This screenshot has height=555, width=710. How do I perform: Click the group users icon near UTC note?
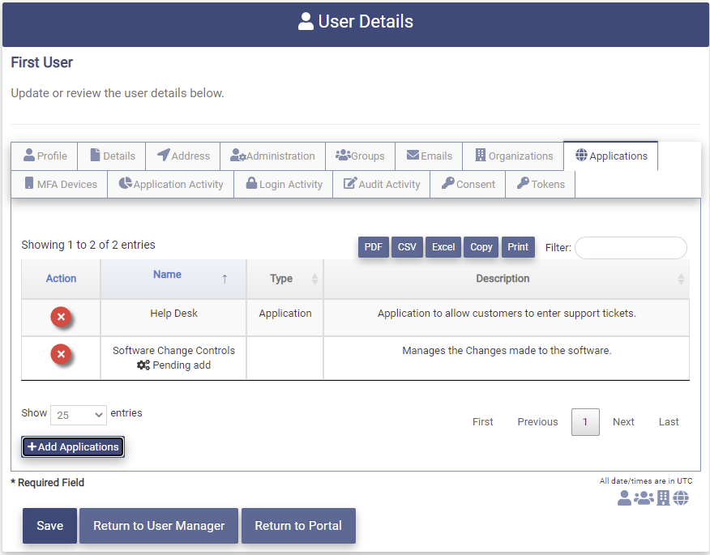[644, 498]
